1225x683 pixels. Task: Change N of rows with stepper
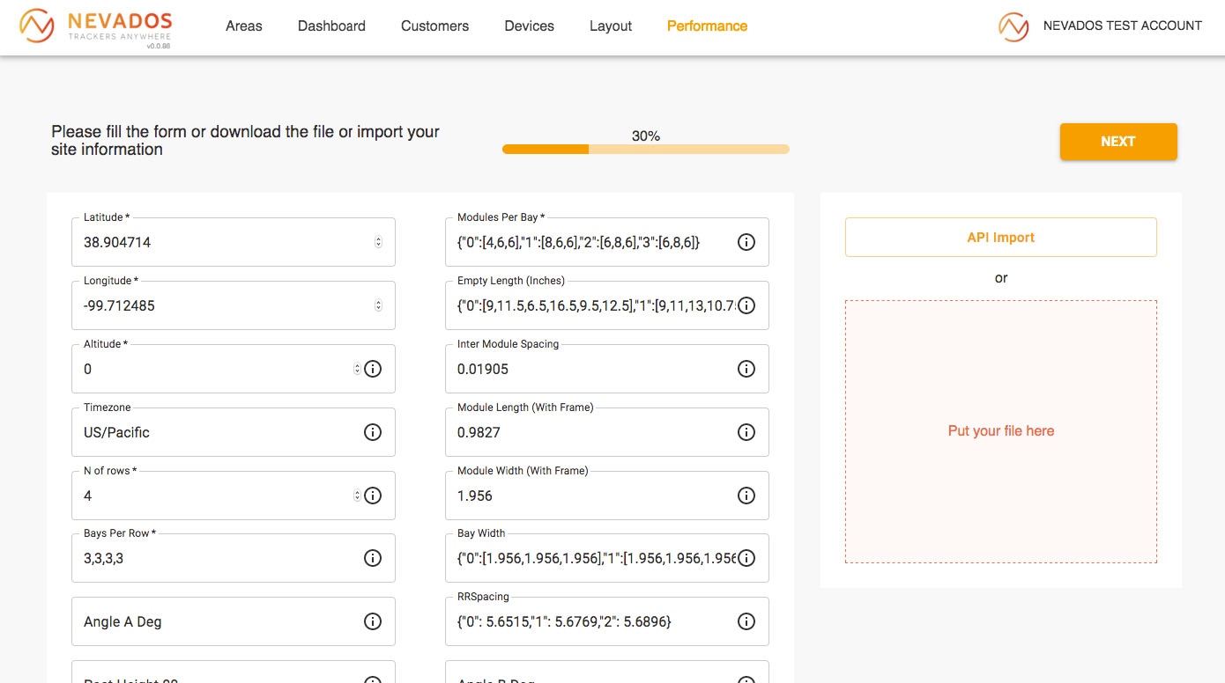click(x=357, y=496)
